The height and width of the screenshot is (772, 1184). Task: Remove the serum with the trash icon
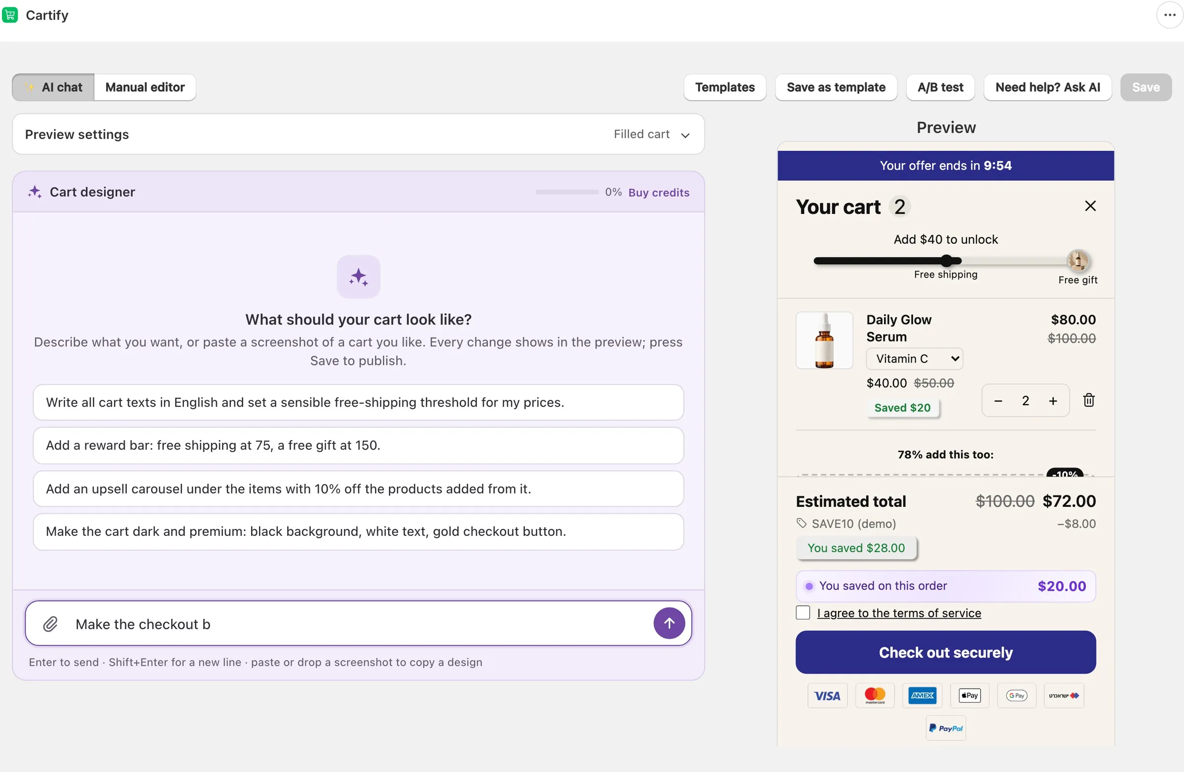tap(1088, 400)
